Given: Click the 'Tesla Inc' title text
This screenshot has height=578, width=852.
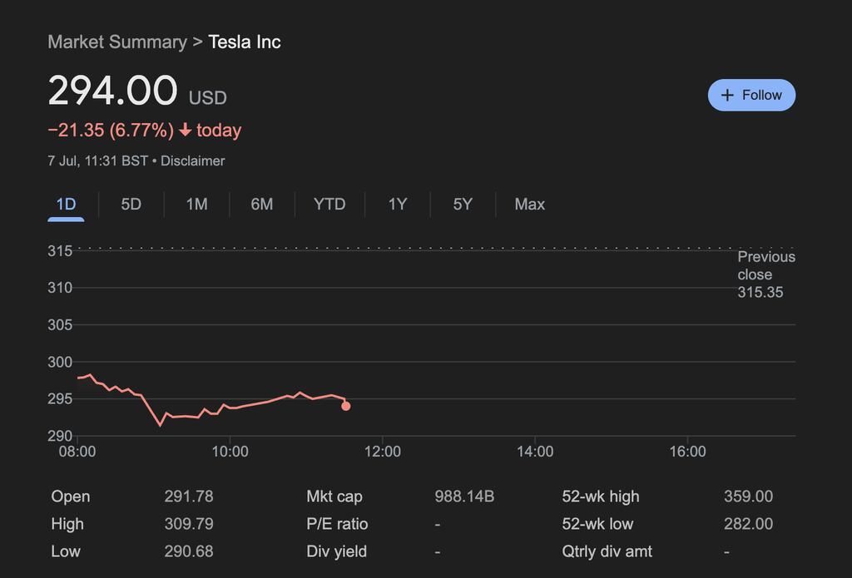Looking at the screenshot, I should pos(245,42).
